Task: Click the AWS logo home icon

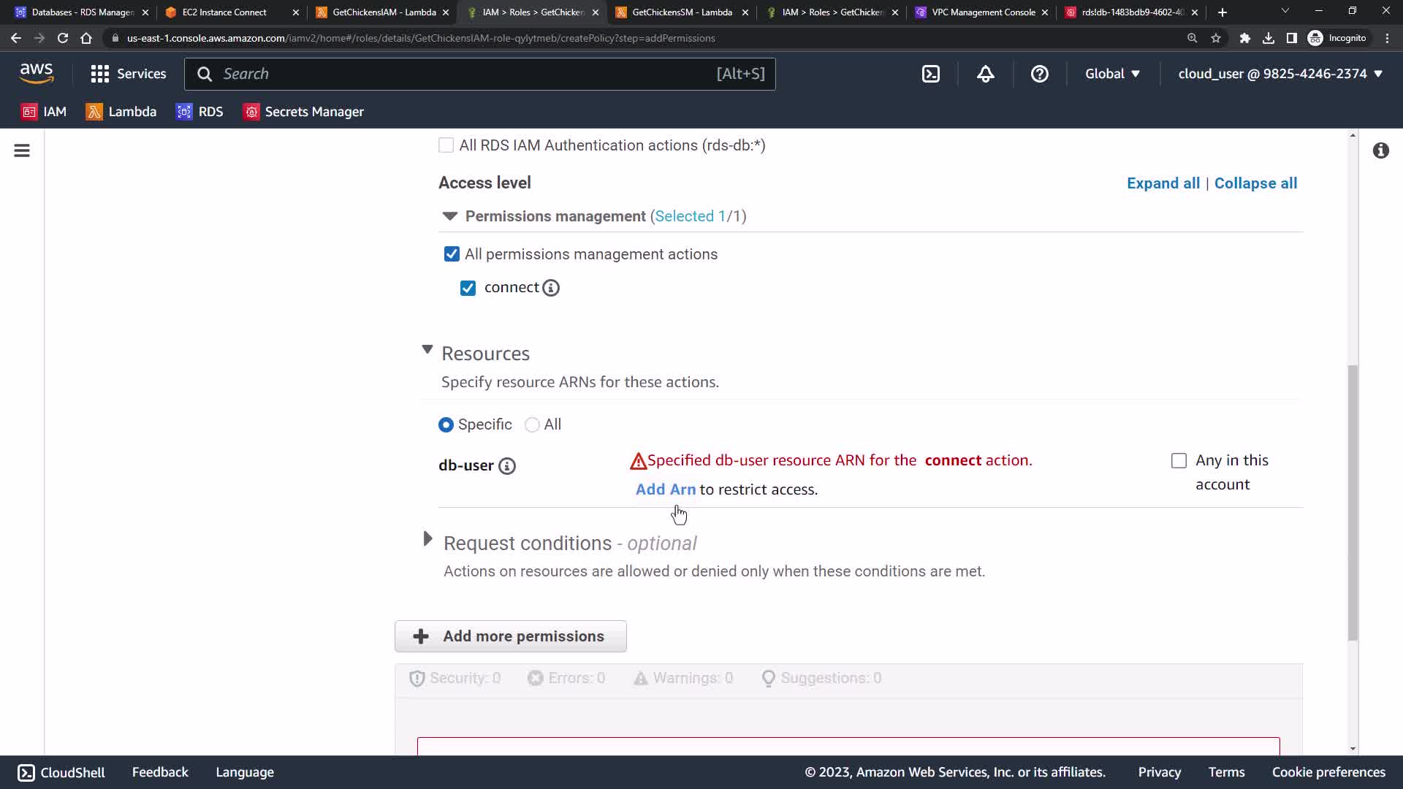Action: click(37, 73)
